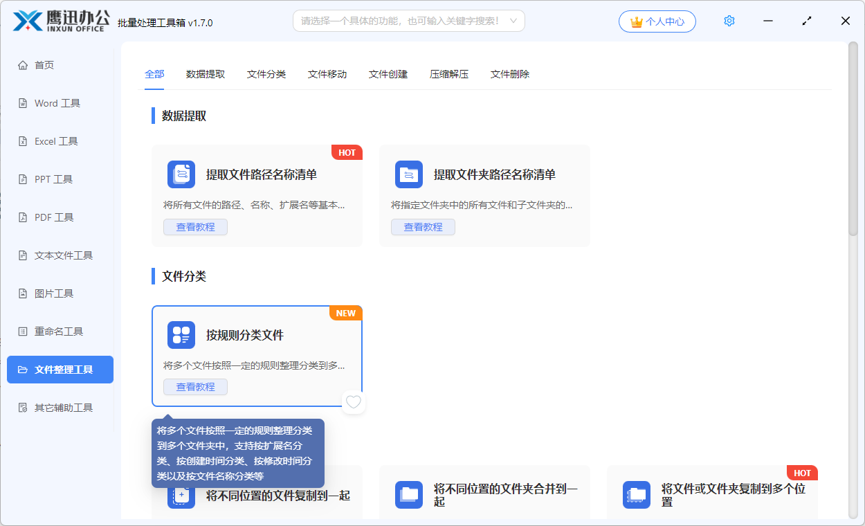Click the merge folders together icon

409,495
